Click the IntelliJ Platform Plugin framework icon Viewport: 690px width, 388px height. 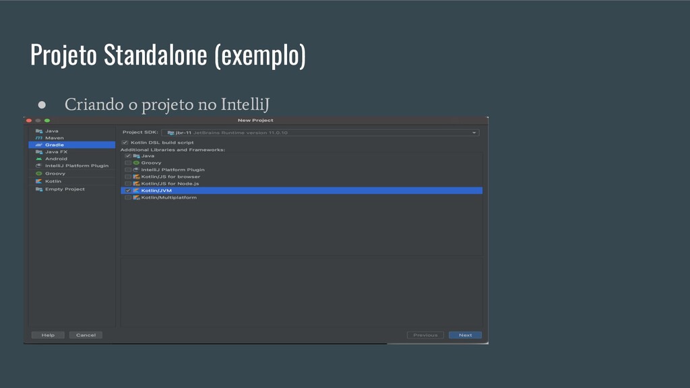(136, 170)
